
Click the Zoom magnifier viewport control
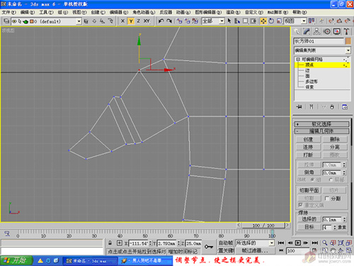point(325,243)
